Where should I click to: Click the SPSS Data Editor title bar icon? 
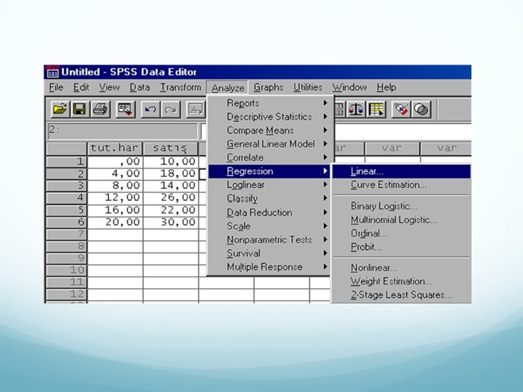coord(53,72)
